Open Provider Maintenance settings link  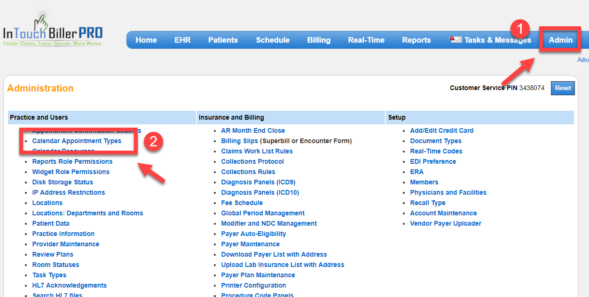pos(66,244)
